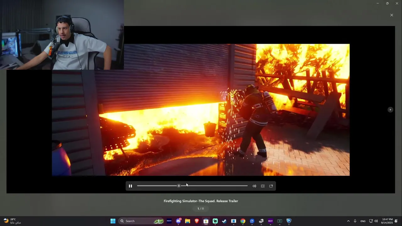Open Discord from the taskbar
The width and height of the screenshot is (402, 226).
click(x=178, y=221)
